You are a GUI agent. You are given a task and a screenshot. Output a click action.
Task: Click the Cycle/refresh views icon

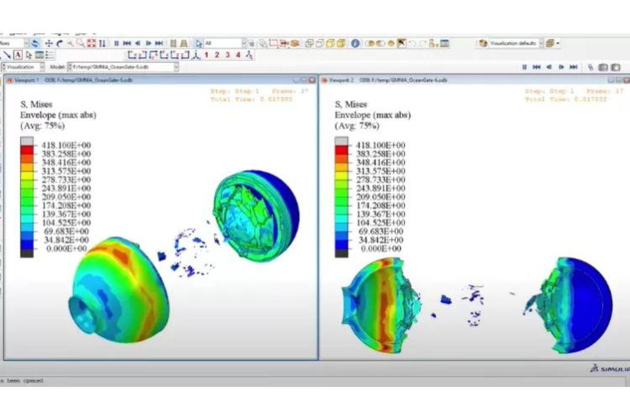35,44
